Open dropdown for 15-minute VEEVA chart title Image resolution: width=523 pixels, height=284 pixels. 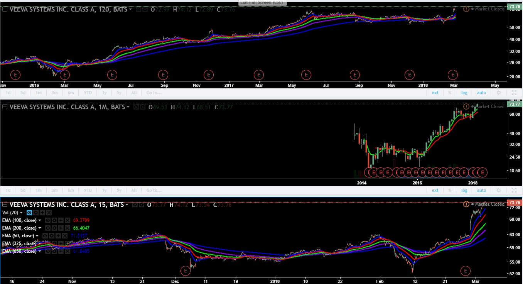tap(127, 205)
